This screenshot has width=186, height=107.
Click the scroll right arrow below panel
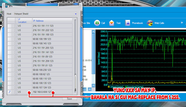pos(90,89)
